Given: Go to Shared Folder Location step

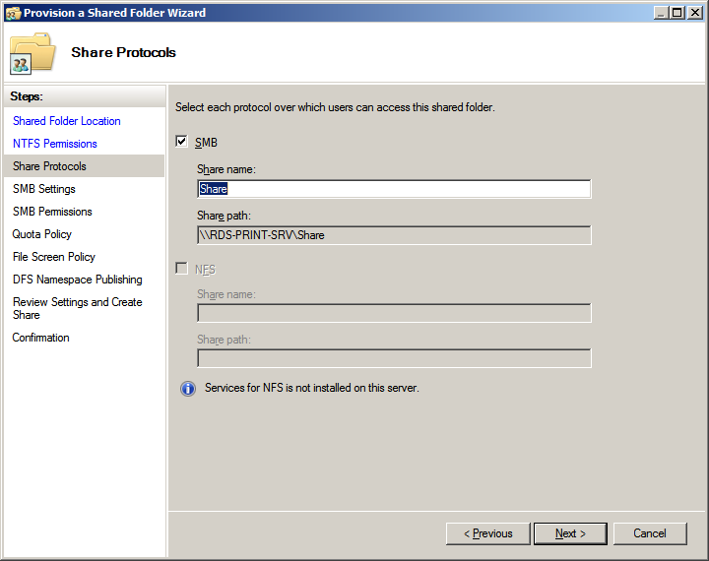Looking at the screenshot, I should 67,121.
